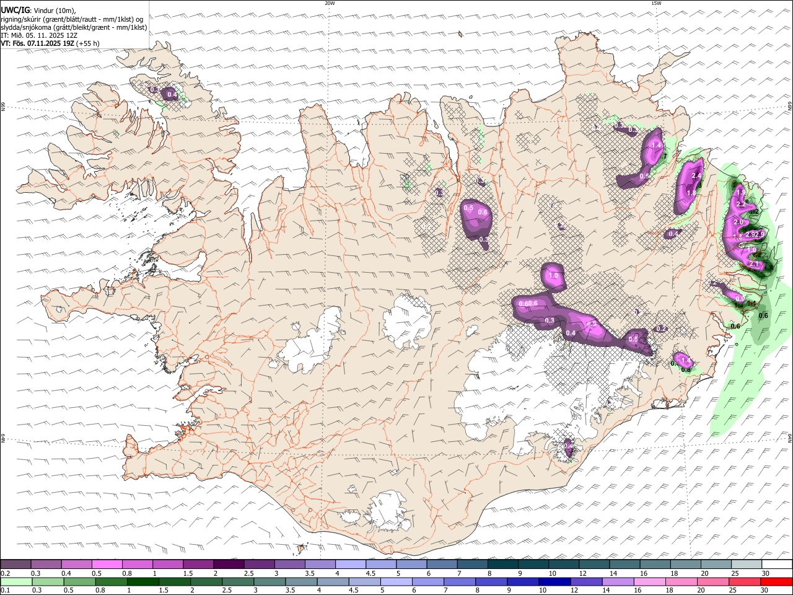Pick the upper legend swatch between 4 and 4.5
Viewport: 793px width, 595px height.
[x=350, y=564]
